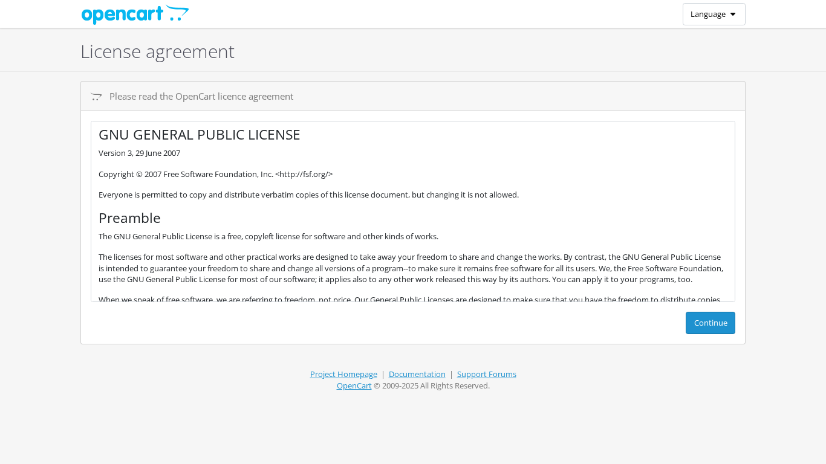Image resolution: width=826 pixels, height=464 pixels.
Task: Click the '© 2009-2025 All Rights Reserved.' text
Action: (x=432, y=385)
